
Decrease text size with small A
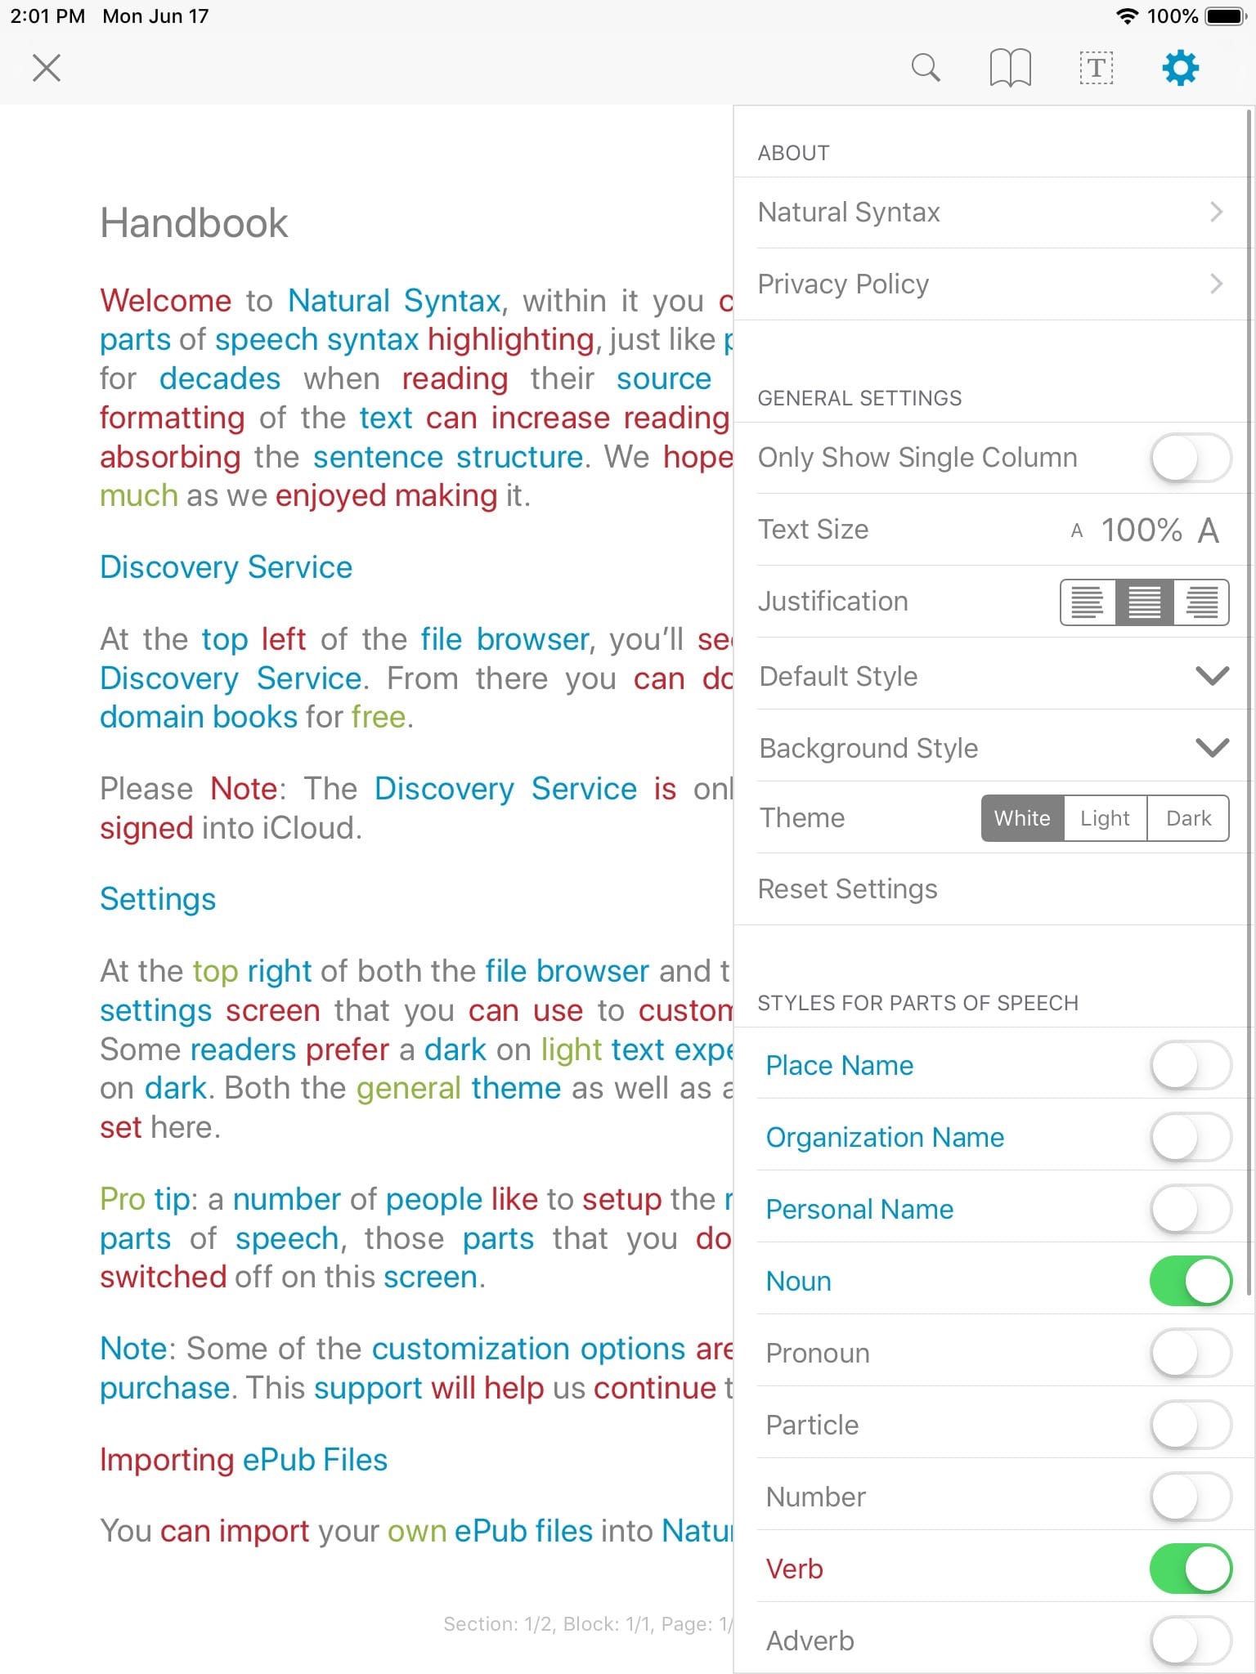pos(1077,531)
